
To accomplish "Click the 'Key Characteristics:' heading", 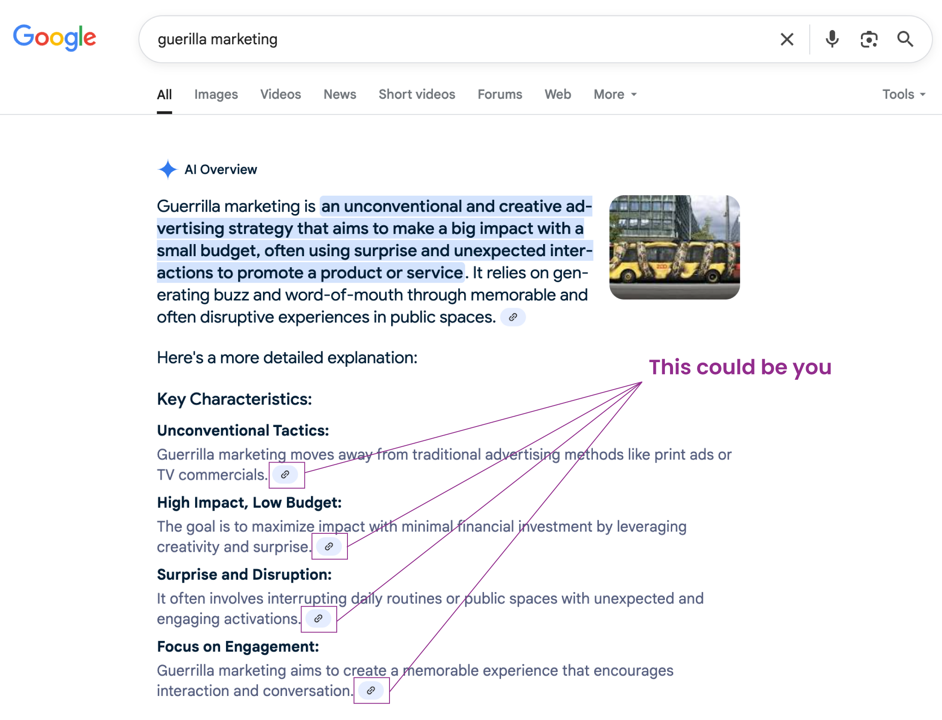I will 234,399.
